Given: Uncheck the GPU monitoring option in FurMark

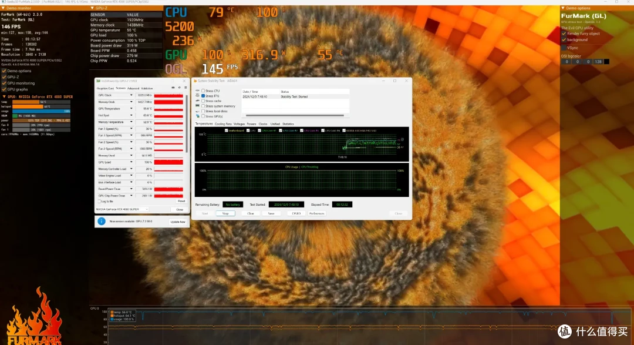Looking at the screenshot, I should click(4, 83).
